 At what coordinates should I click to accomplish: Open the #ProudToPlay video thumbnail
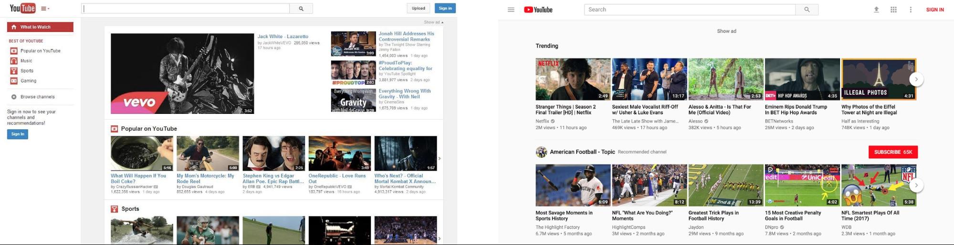point(353,73)
